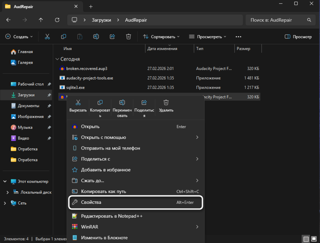
Task: Expand the Сеть tree node
Action: (x=5, y=203)
